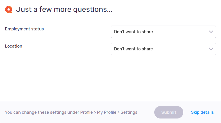Viewport: 221px width, 123px height.
Task: Click "My Profile" in the footer hint
Action: (106, 112)
